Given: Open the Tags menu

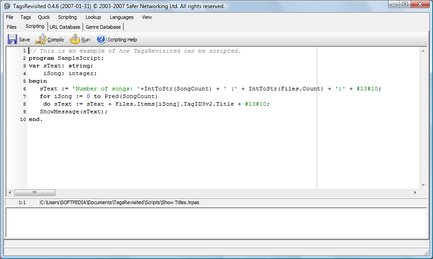Looking at the screenshot, I should click(x=26, y=17).
